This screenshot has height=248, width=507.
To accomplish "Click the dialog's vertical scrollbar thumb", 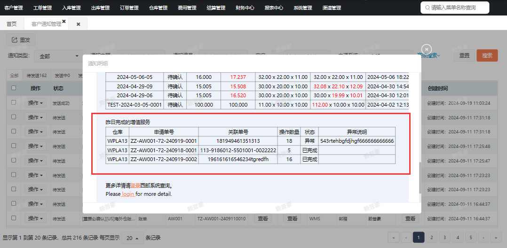I will coord(420,178).
